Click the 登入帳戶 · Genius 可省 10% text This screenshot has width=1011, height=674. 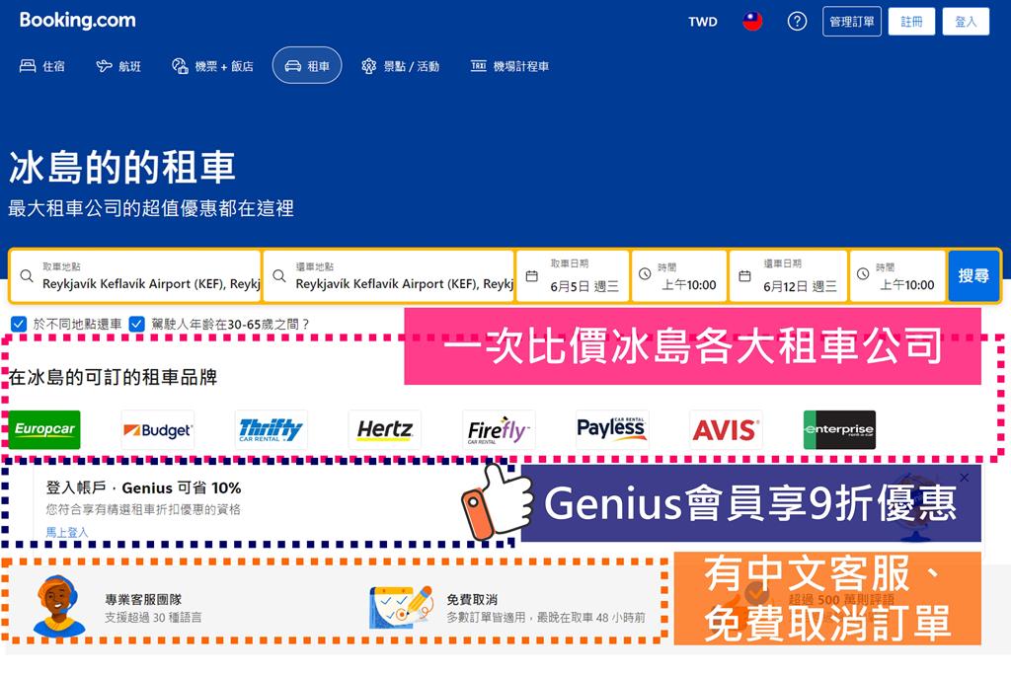pyautogui.click(x=143, y=487)
